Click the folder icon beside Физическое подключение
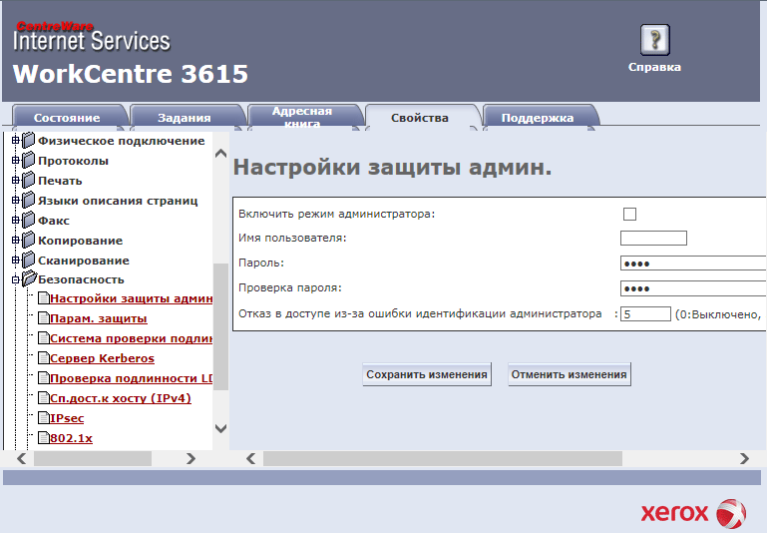This screenshot has width=767, height=533. (x=29, y=141)
